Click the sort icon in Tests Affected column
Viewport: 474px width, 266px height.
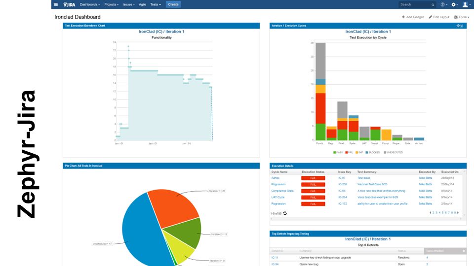click(x=464, y=251)
